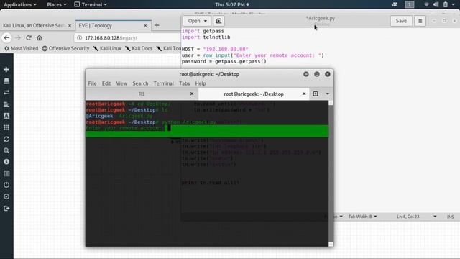Open the terminal Tabs menu
The height and width of the screenshot is (259, 460).
click(x=184, y=83)
